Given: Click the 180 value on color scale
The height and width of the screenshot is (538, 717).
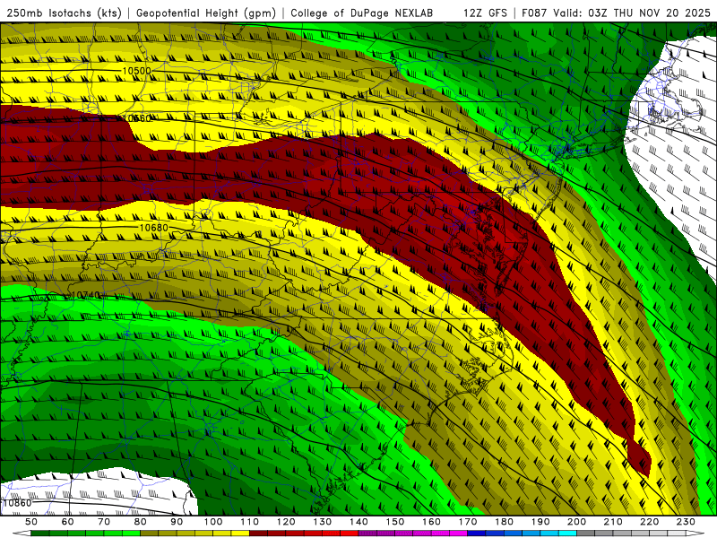Looking at the screenshot, I should point(504,522).
